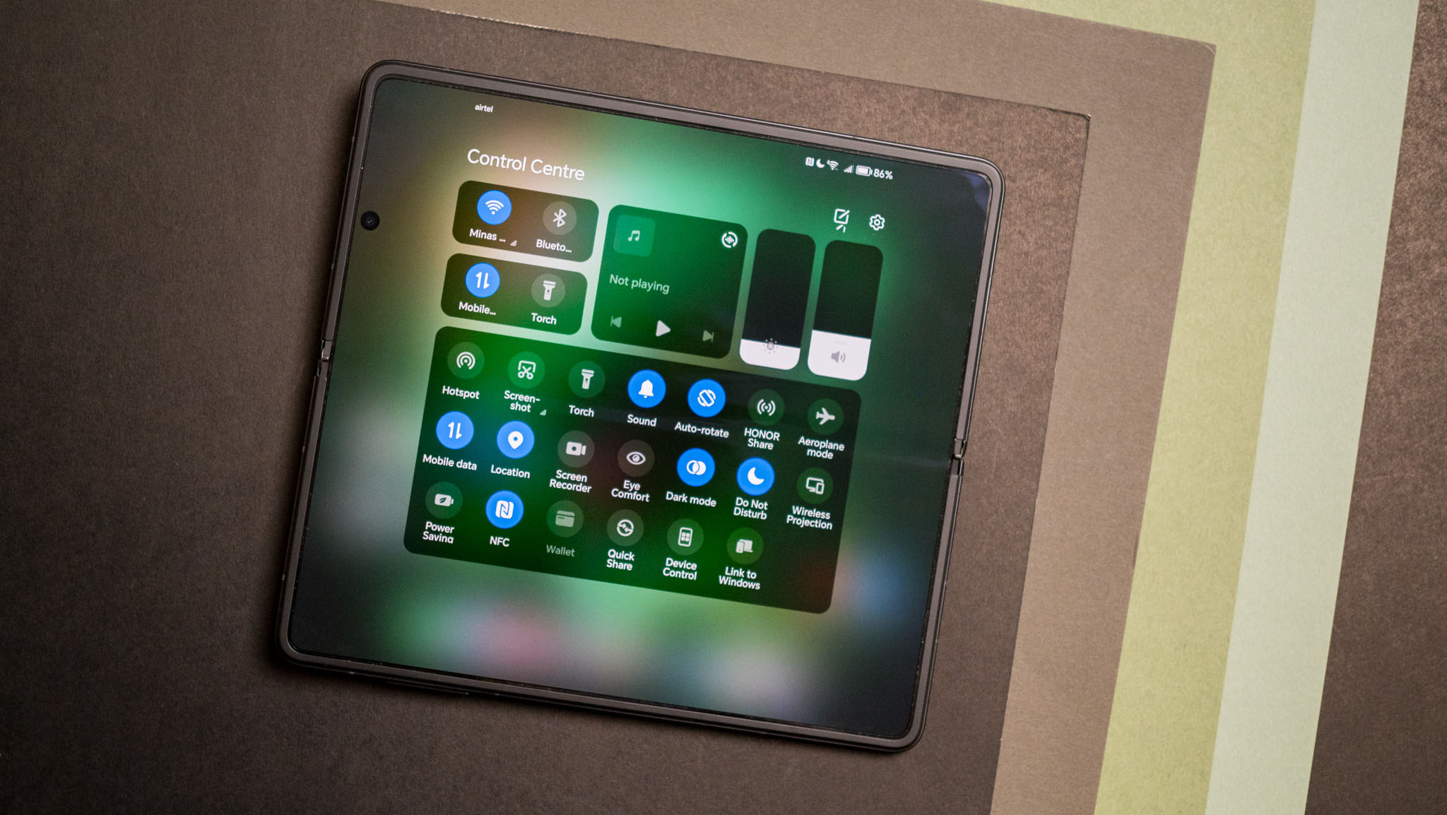Toggle the Hotspot quick setting
This screenshot has width=1447, height=815.
pos(459,366)
